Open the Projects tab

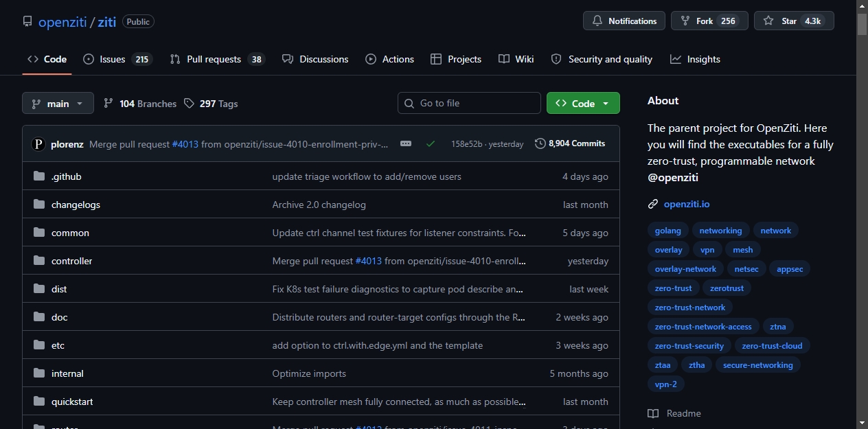pos(456,59)
